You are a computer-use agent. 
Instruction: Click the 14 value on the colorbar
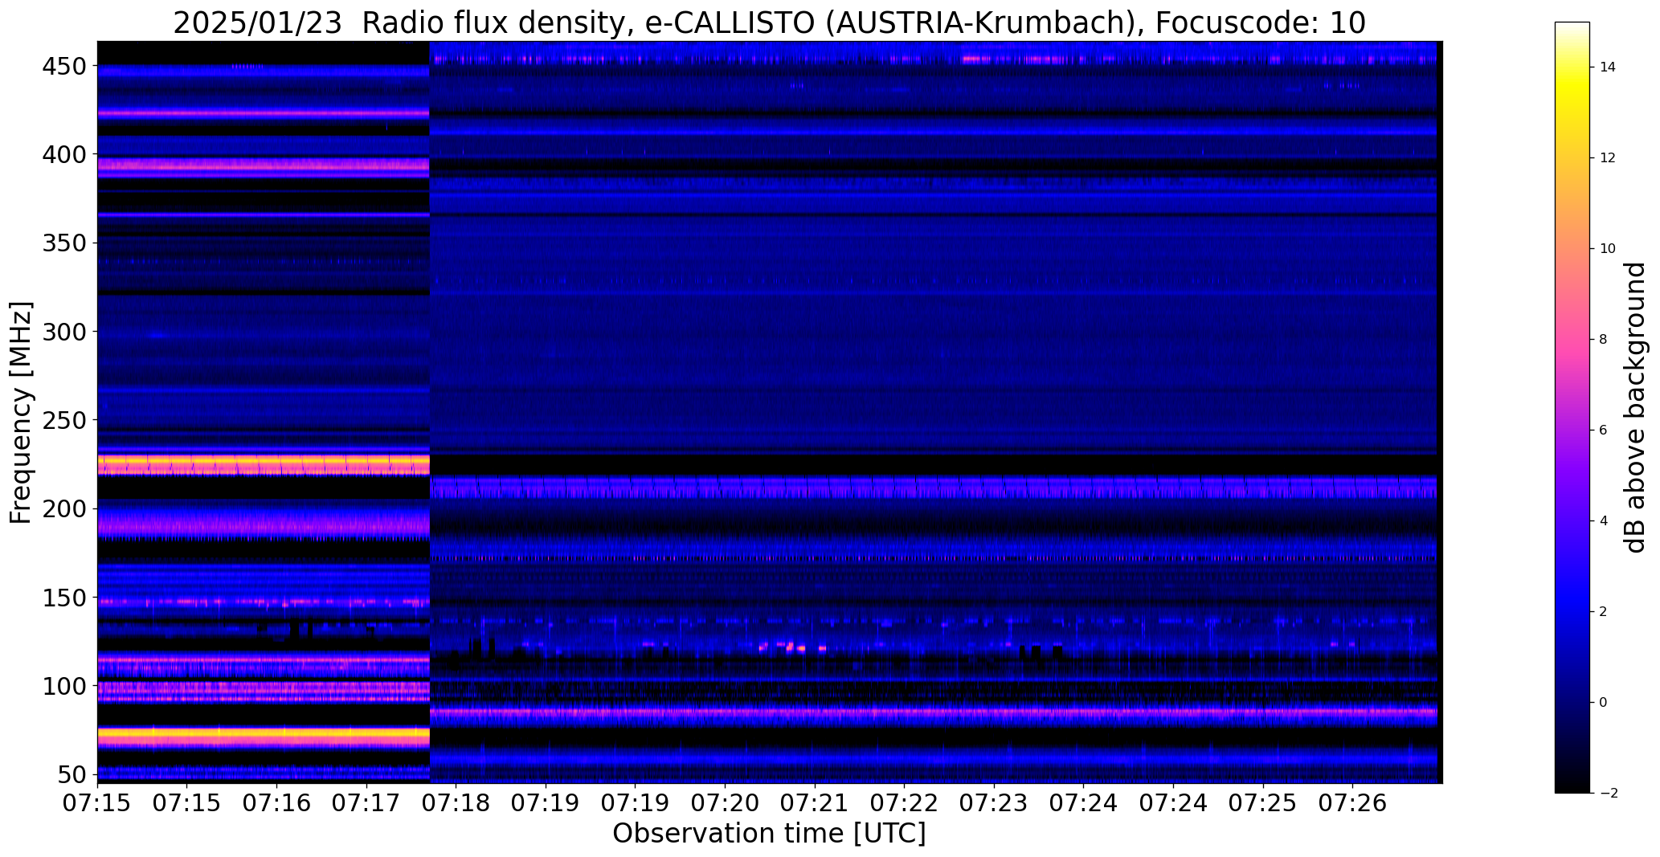pyautogui.click(x=1608, y=67)
